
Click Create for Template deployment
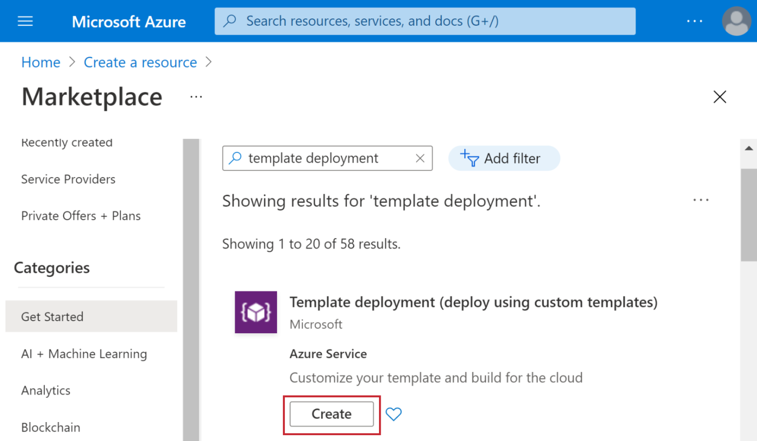pyautogui.click(x=332, y=414)
